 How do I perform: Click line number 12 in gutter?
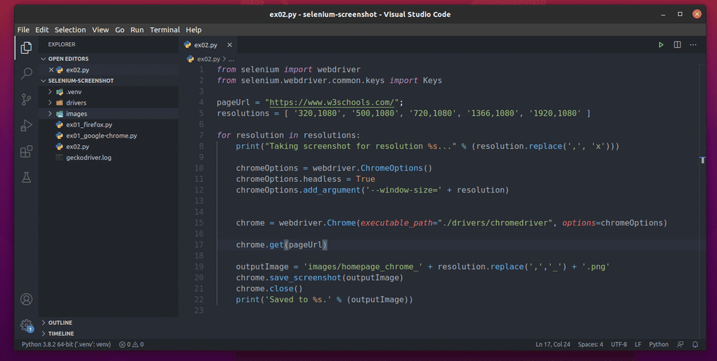[199, 190]
